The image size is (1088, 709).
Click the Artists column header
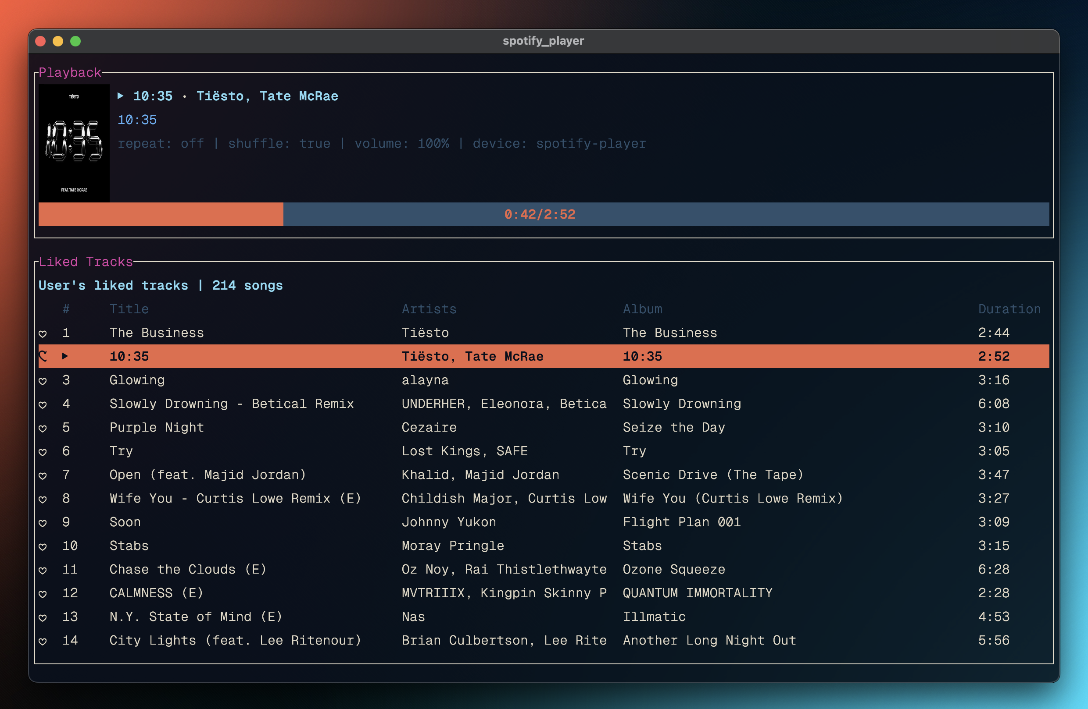(x=429, y=309)
